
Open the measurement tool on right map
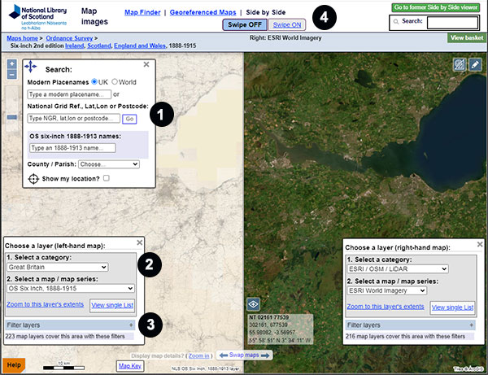(460, 65)
